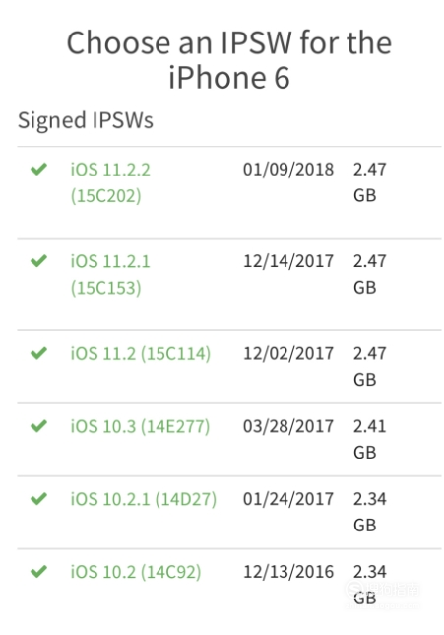Click the Choose an IPSW page title

click(228, 59)
